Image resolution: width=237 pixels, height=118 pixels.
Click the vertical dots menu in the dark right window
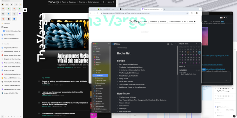(230, 18)
